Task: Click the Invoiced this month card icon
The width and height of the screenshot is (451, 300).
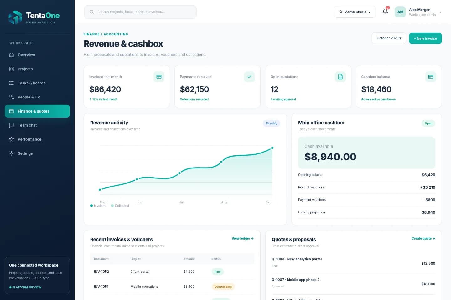Action: tap(159, 77)
